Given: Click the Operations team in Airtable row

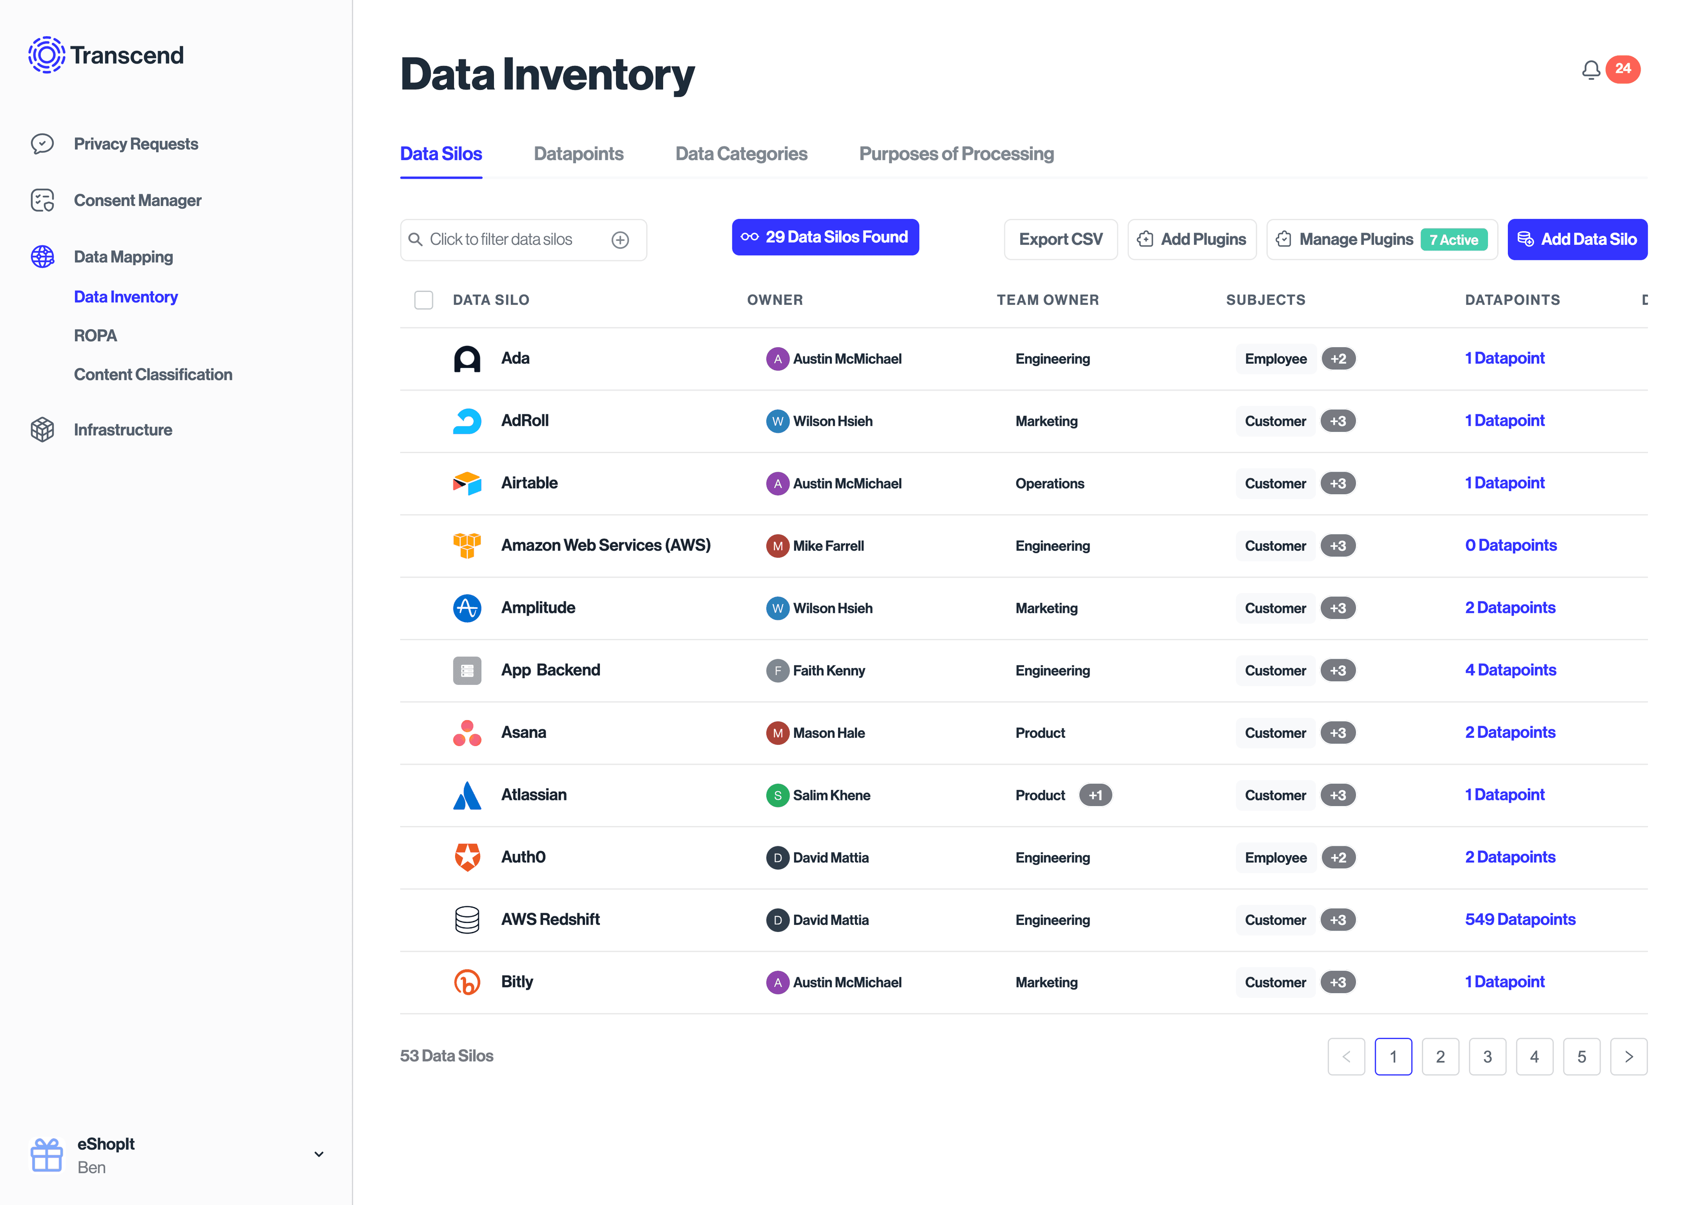Looking at the screenshot, I should tap(1049, 484).
